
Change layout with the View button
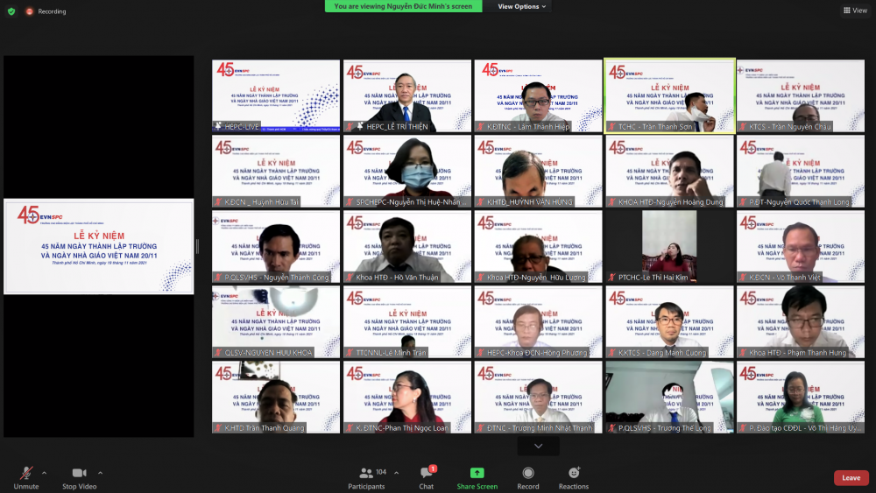(x=855, y=10)
